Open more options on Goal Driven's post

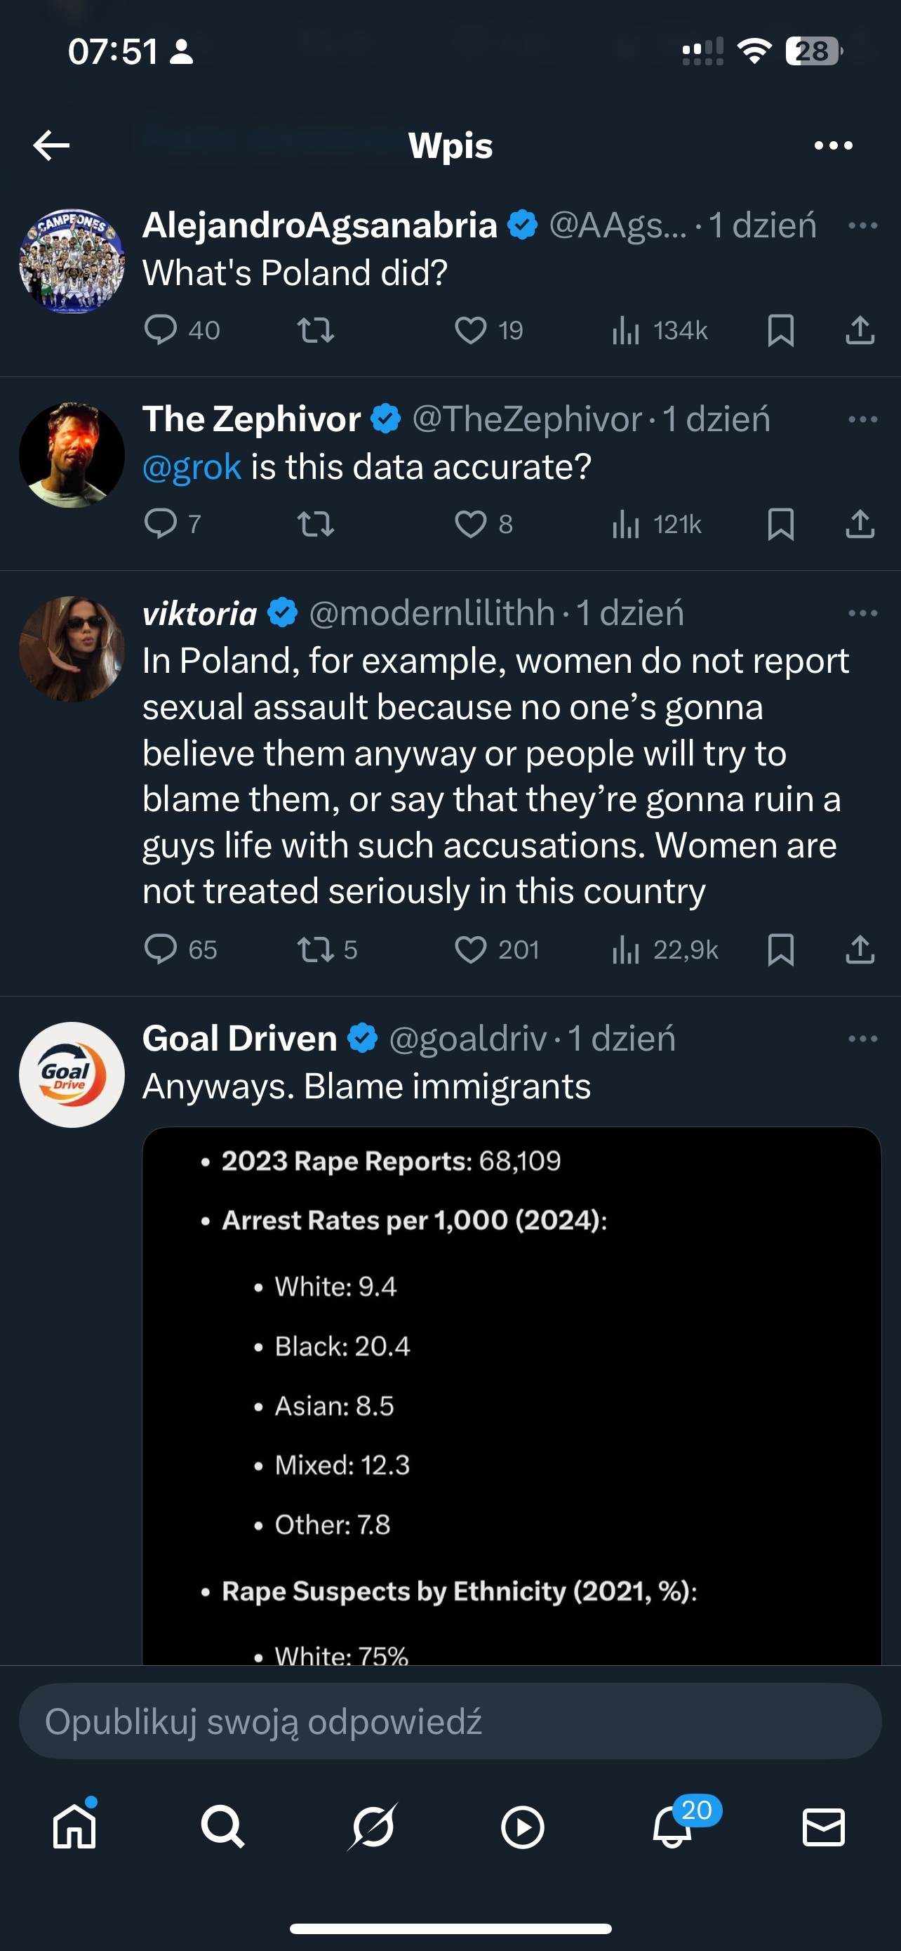coord(862,1039)
